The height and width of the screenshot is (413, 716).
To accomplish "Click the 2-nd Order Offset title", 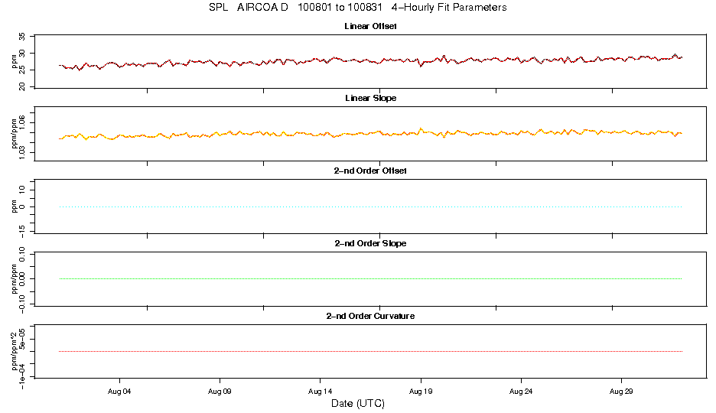I will (370, 171).
